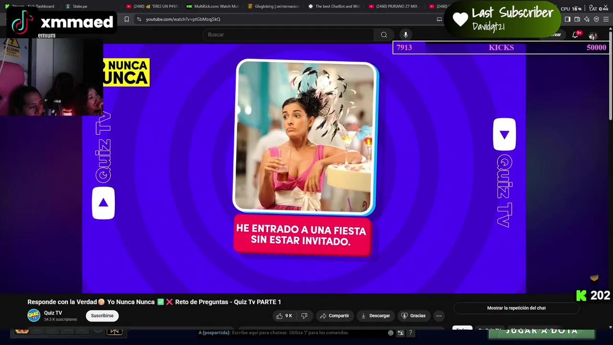Switch to the 'ERES UN P4YA' YouTube tab
This screenshot has width=613, height=345.
(x=152, y=6)
